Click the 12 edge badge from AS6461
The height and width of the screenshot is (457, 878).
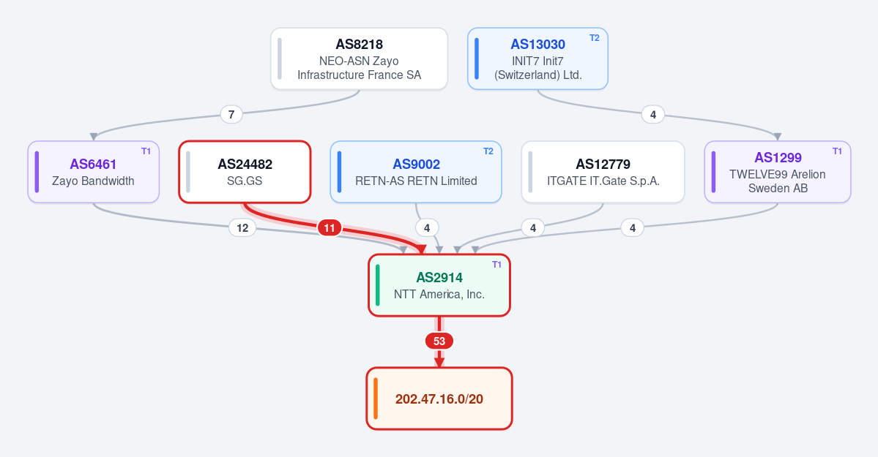[x=242, y=227]
